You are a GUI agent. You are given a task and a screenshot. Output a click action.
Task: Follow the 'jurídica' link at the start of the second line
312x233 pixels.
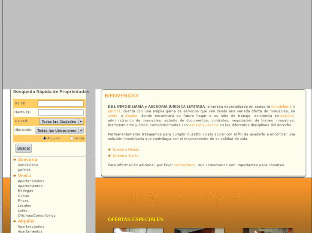point(114,111)
